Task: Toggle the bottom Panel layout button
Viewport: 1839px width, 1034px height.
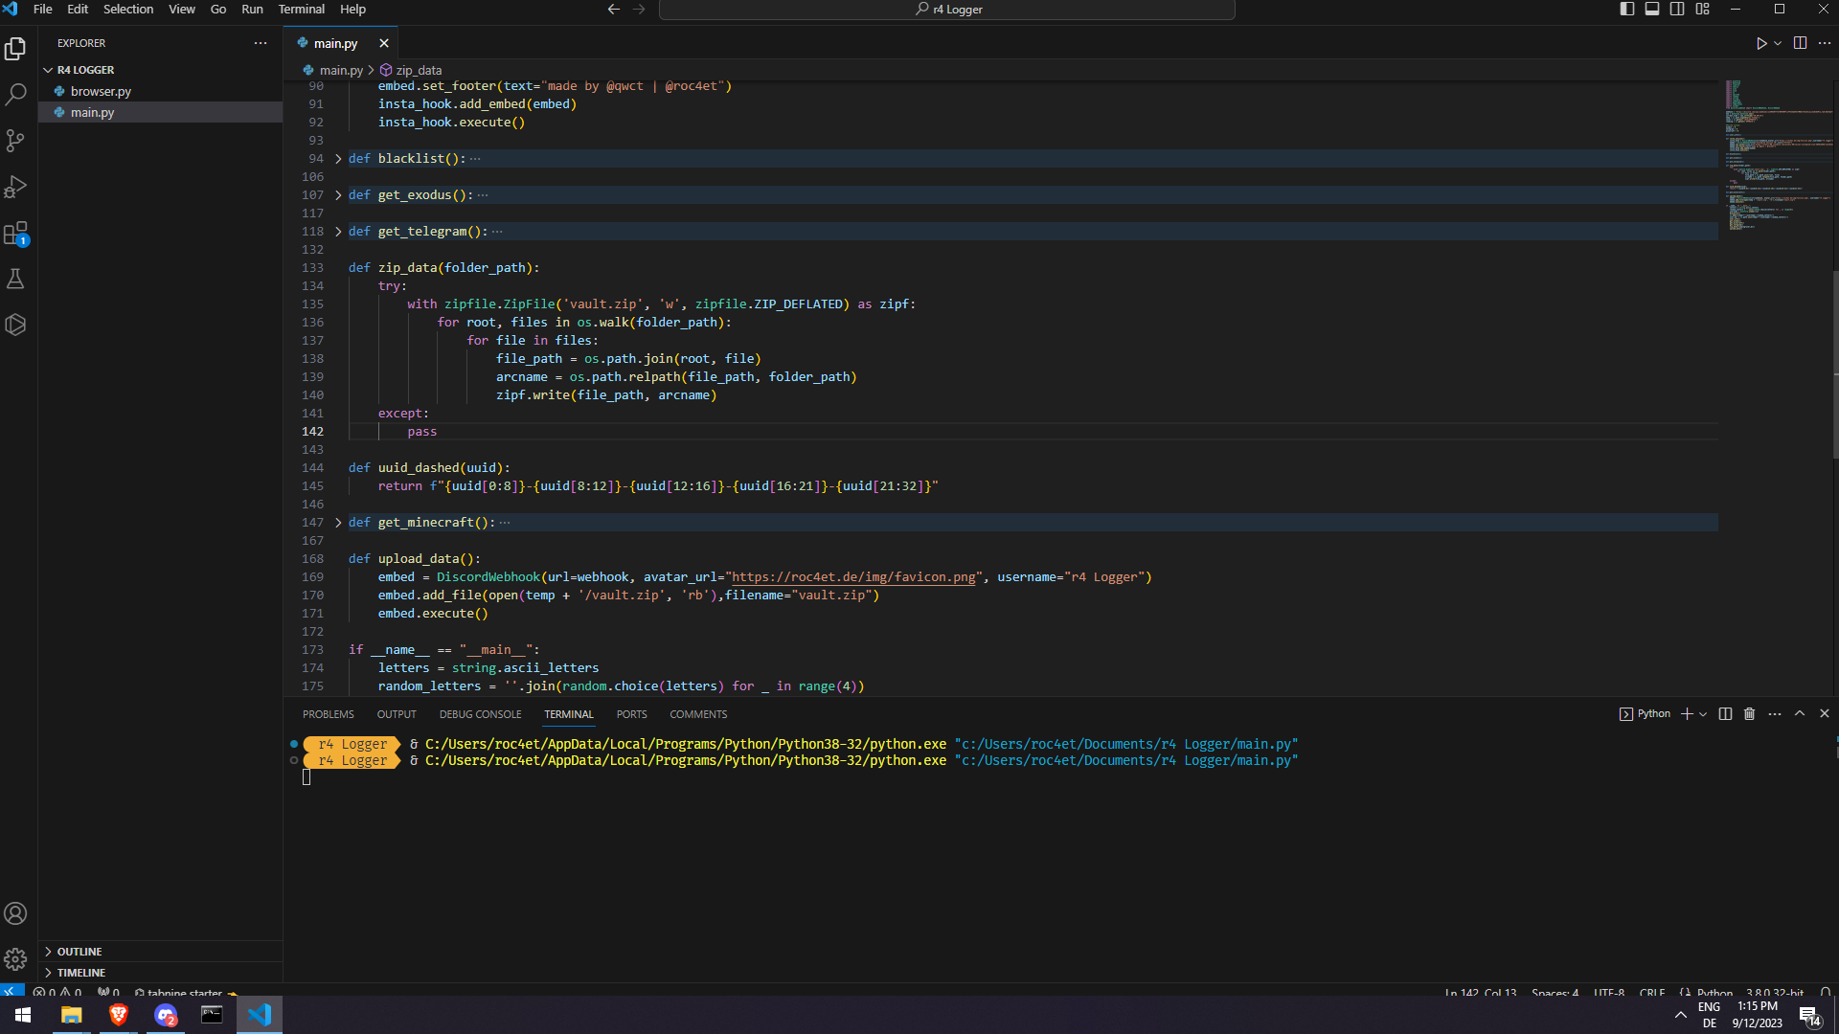Action: point(1652,10)
